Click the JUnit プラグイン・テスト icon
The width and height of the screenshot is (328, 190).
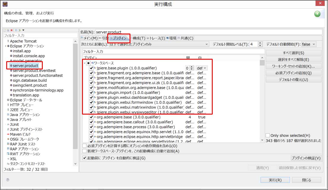pos(8,129)
